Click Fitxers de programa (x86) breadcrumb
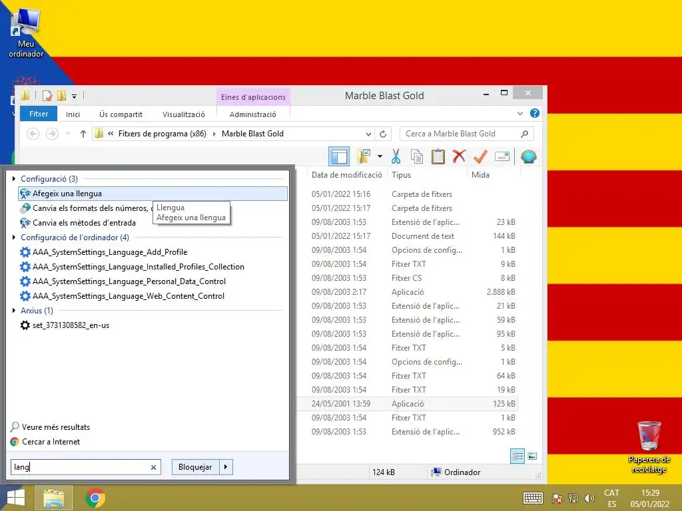Viewport: 682px width, 511px height. click(163, 134)
